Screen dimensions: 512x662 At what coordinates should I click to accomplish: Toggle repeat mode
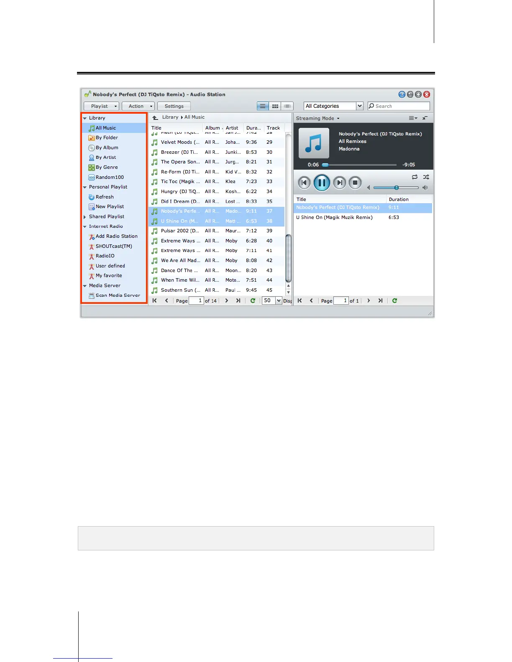(x=415, y=177)
